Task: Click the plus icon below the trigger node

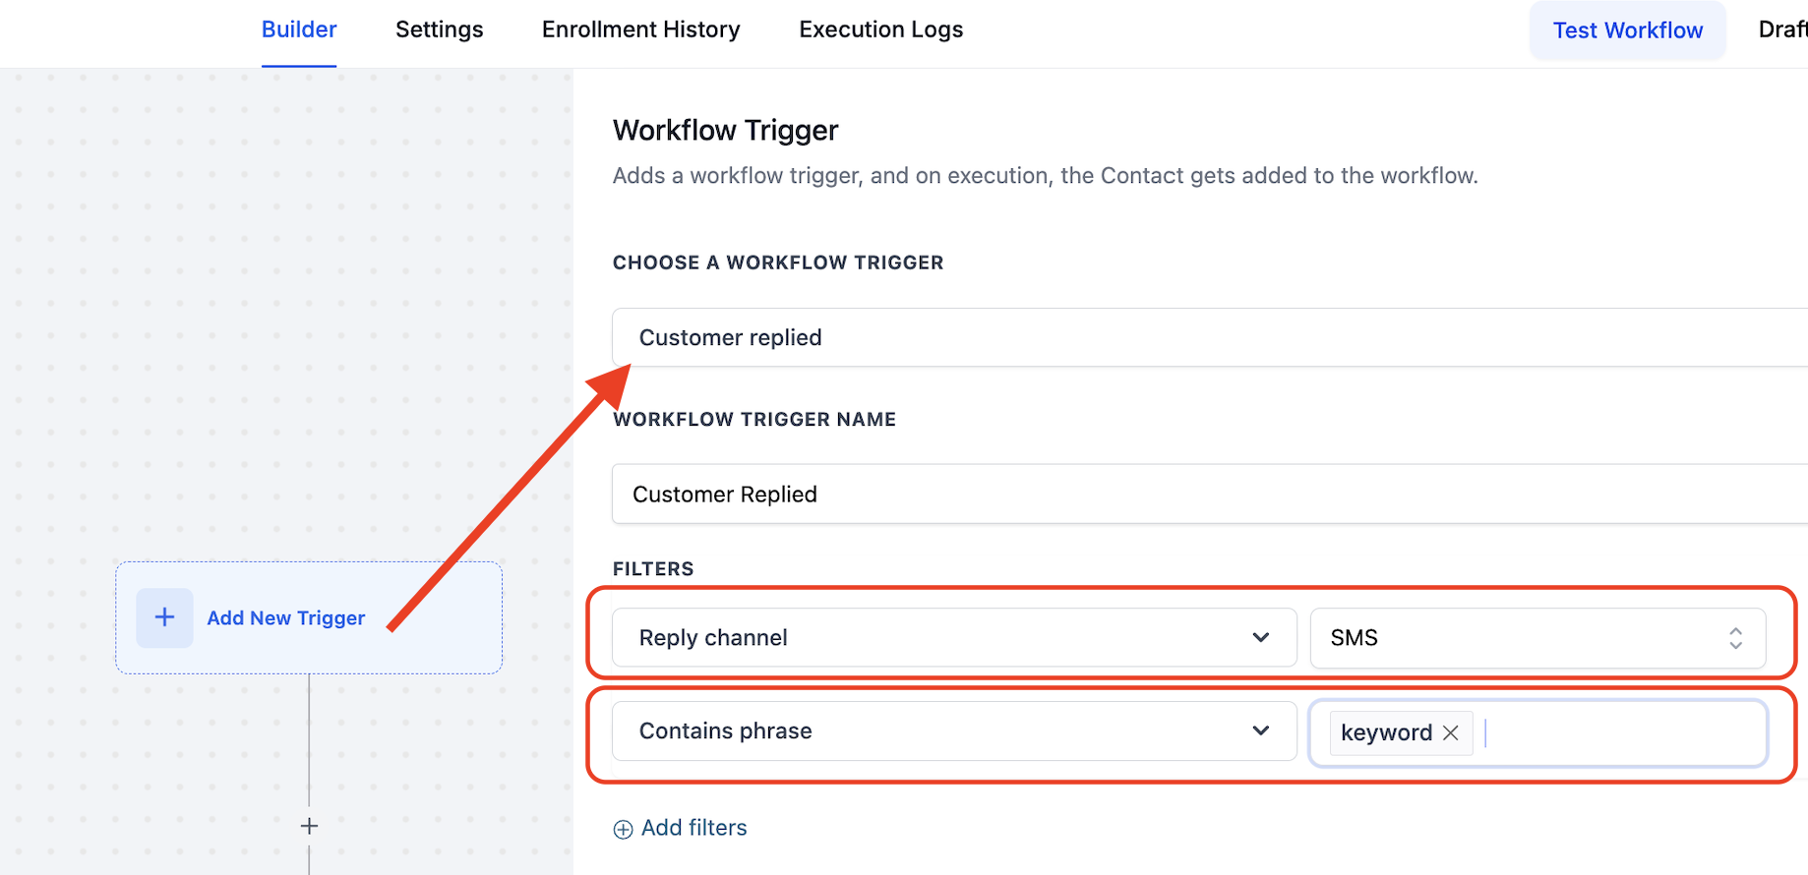Action: click(309, 826)
